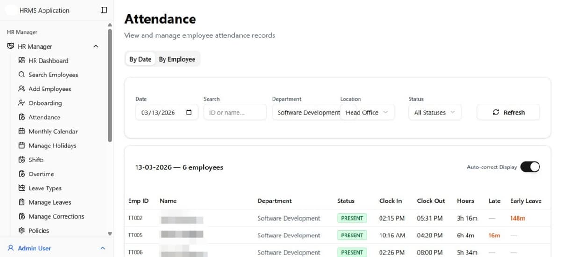
Task: Click the Search Employees magnifier icon
Action: click(x=22, y=75)
